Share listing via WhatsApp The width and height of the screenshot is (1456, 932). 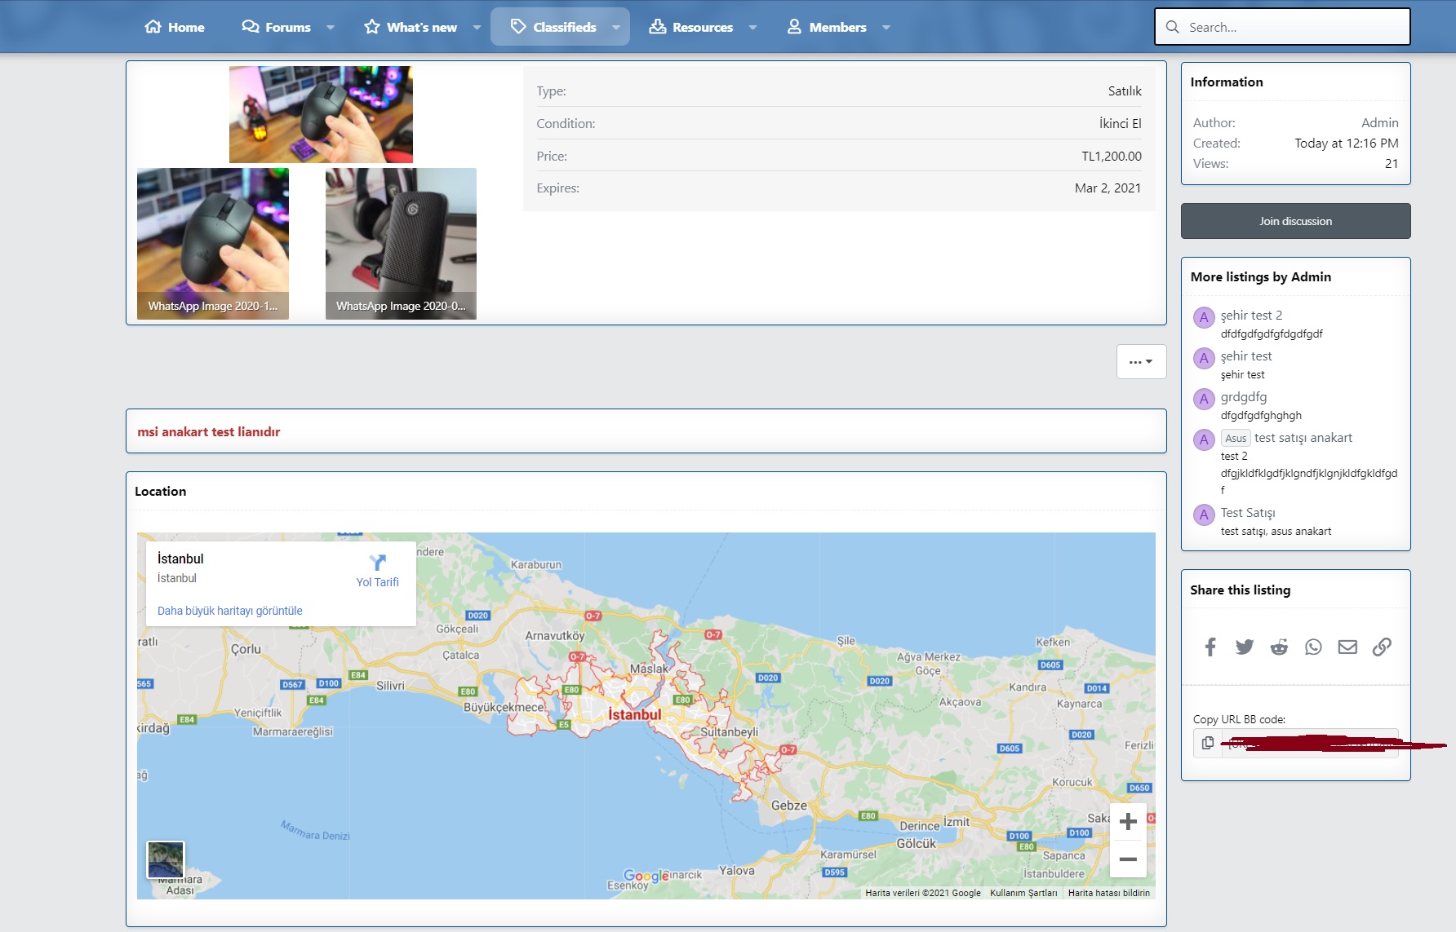coord(1313,647)
